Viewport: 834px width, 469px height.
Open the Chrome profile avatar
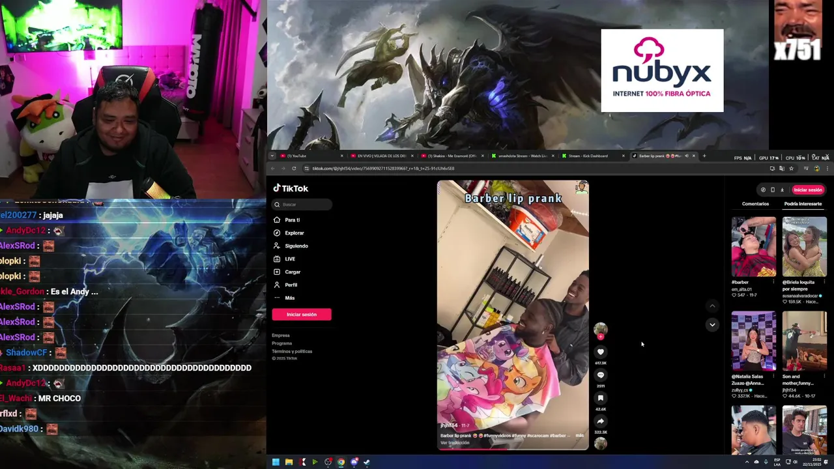tap(816, 169)
